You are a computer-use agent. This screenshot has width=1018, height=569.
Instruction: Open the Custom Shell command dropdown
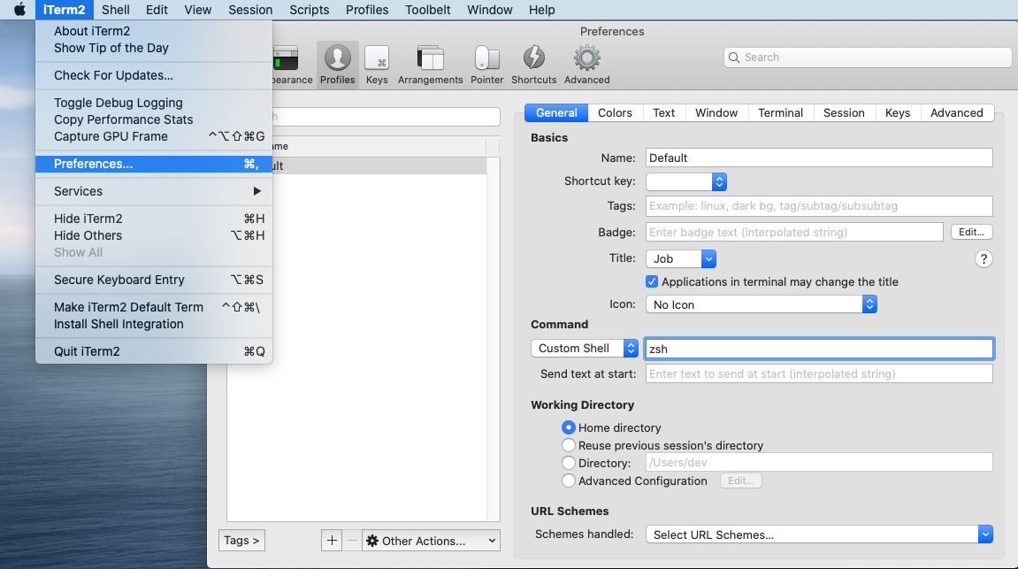585,348
